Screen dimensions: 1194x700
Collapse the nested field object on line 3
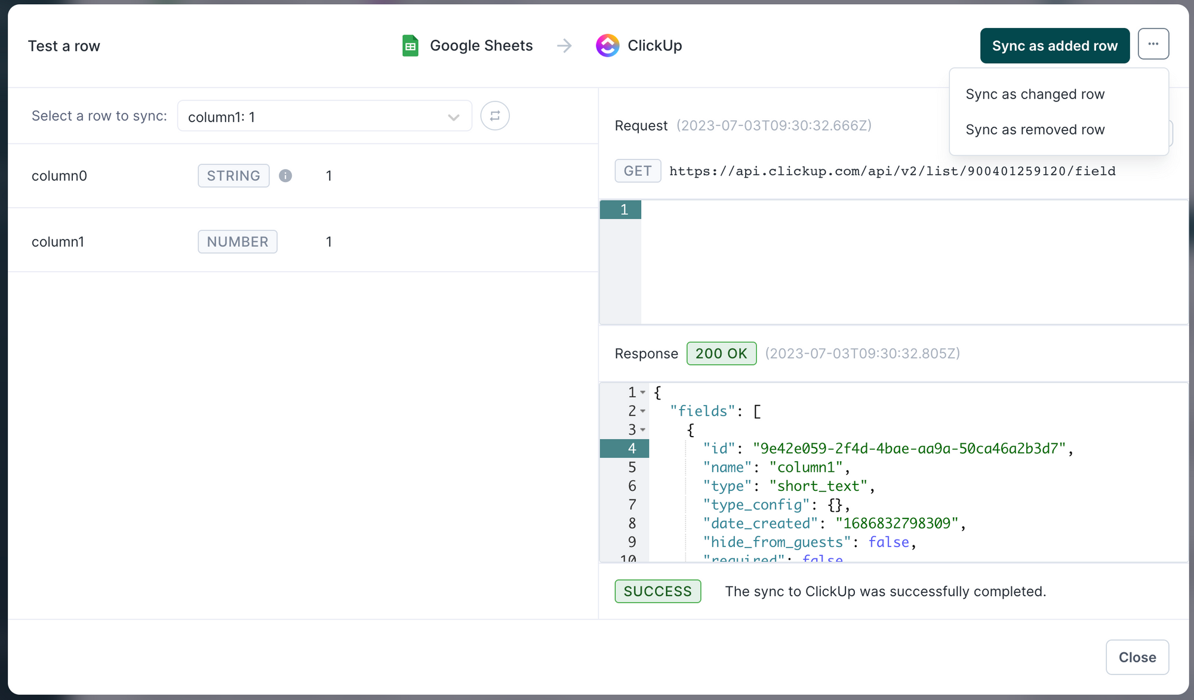(643, 429)
